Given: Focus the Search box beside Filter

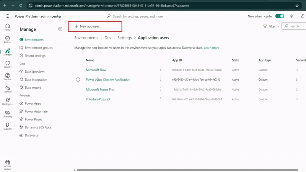Looking at the screenshot, I should coord(294,26).
